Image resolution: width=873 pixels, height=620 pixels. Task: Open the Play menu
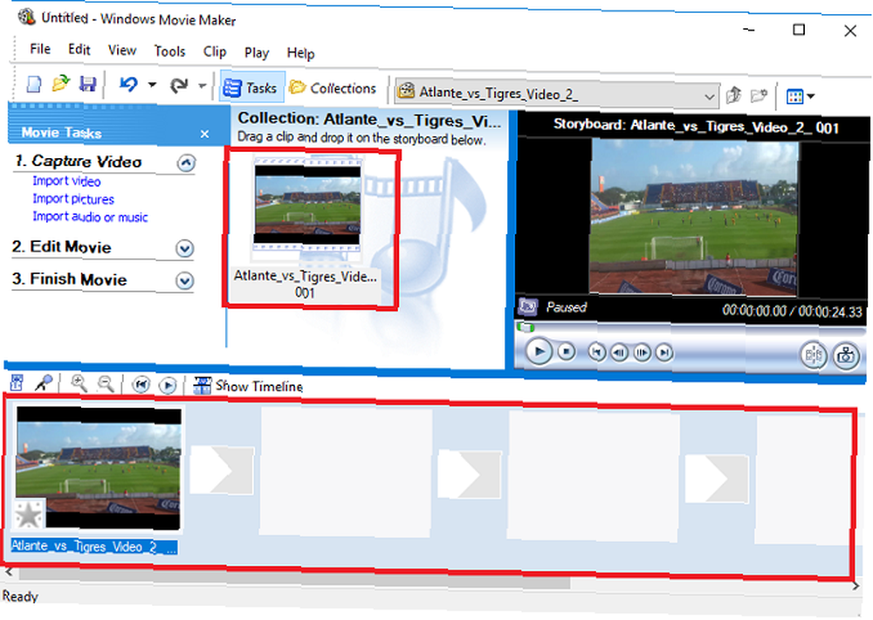tap(257, 53)
